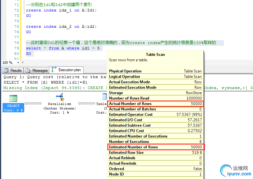This screenshot has height=179, width=253.
Task: Click 'Estimated CPU Cost' value 0.27502
Action: click(x=195, y=131)
